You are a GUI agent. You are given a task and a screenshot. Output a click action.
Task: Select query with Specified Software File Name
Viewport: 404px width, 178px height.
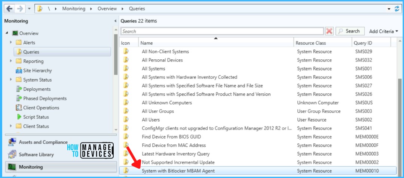[202, 85]
